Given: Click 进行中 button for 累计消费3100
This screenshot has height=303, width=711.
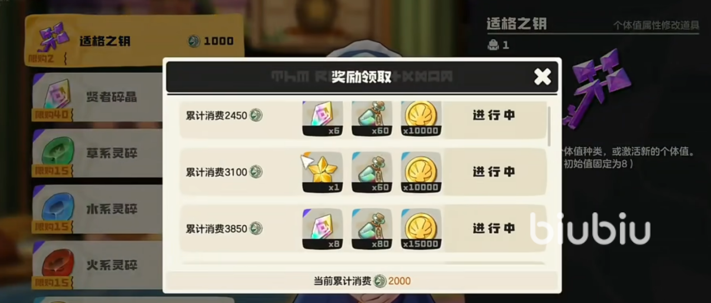Looking at the screenshot, I should pyautogui.click(x=494, y=172).
